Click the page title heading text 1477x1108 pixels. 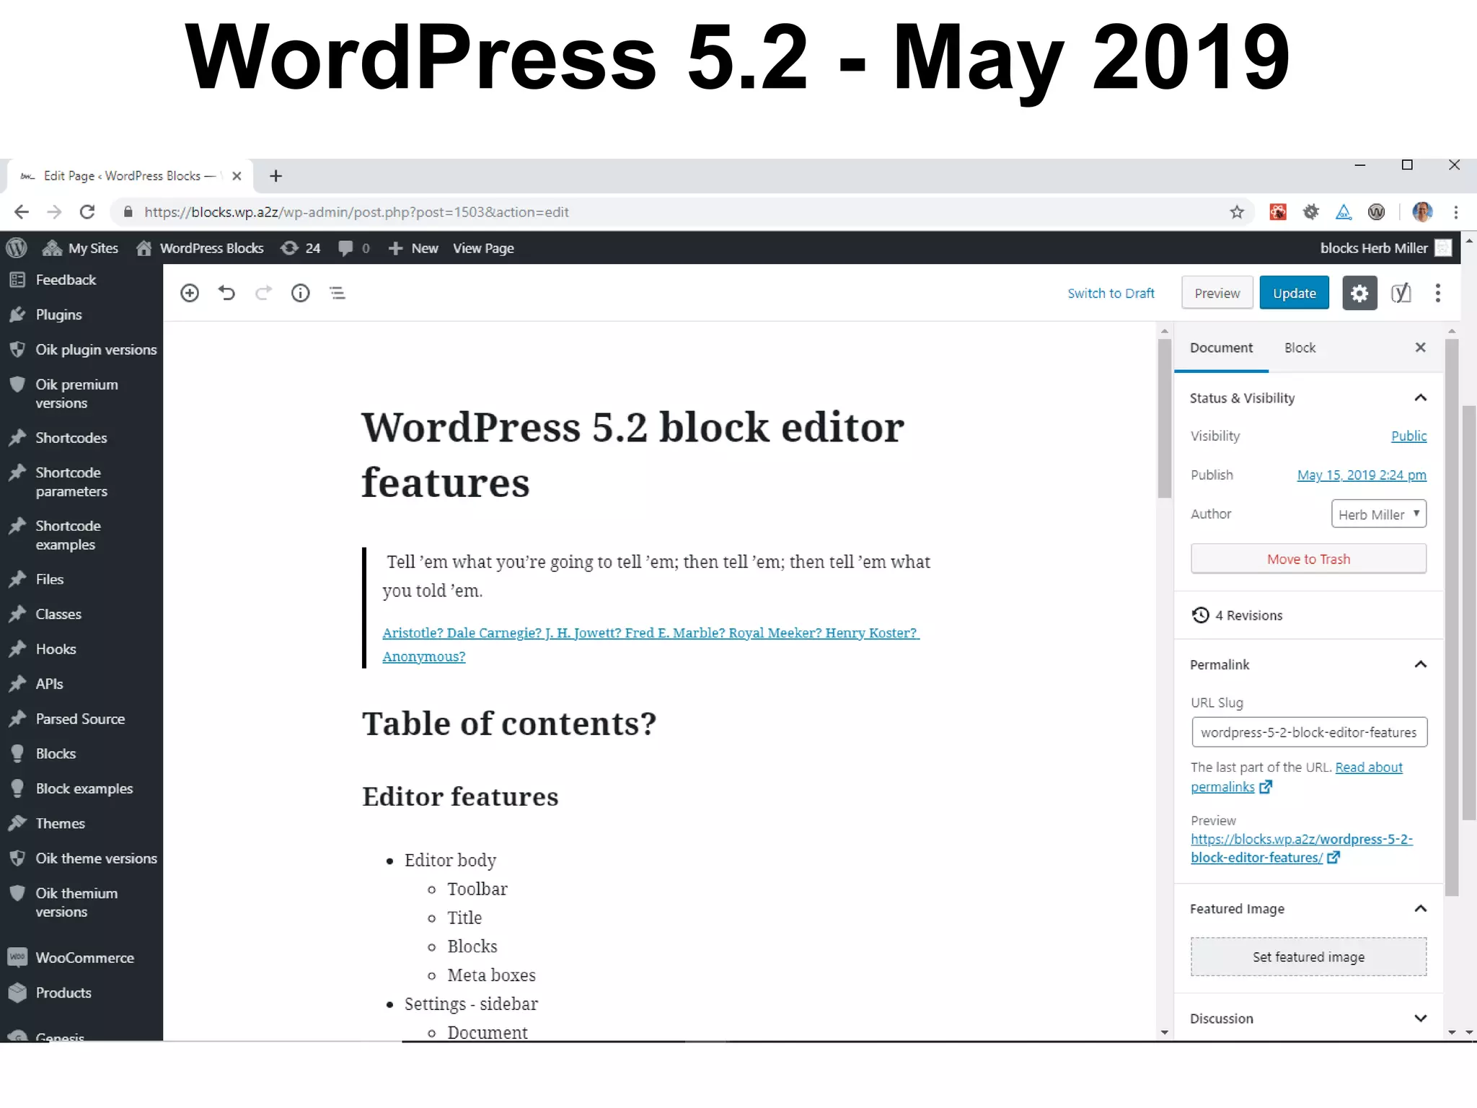point(632,454)
